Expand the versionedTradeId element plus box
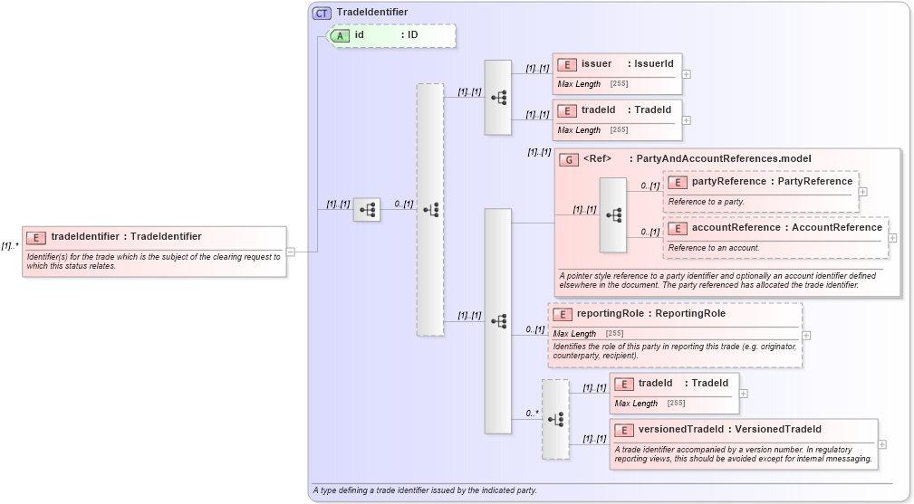The image size is (914, 504). coord(882,444)
